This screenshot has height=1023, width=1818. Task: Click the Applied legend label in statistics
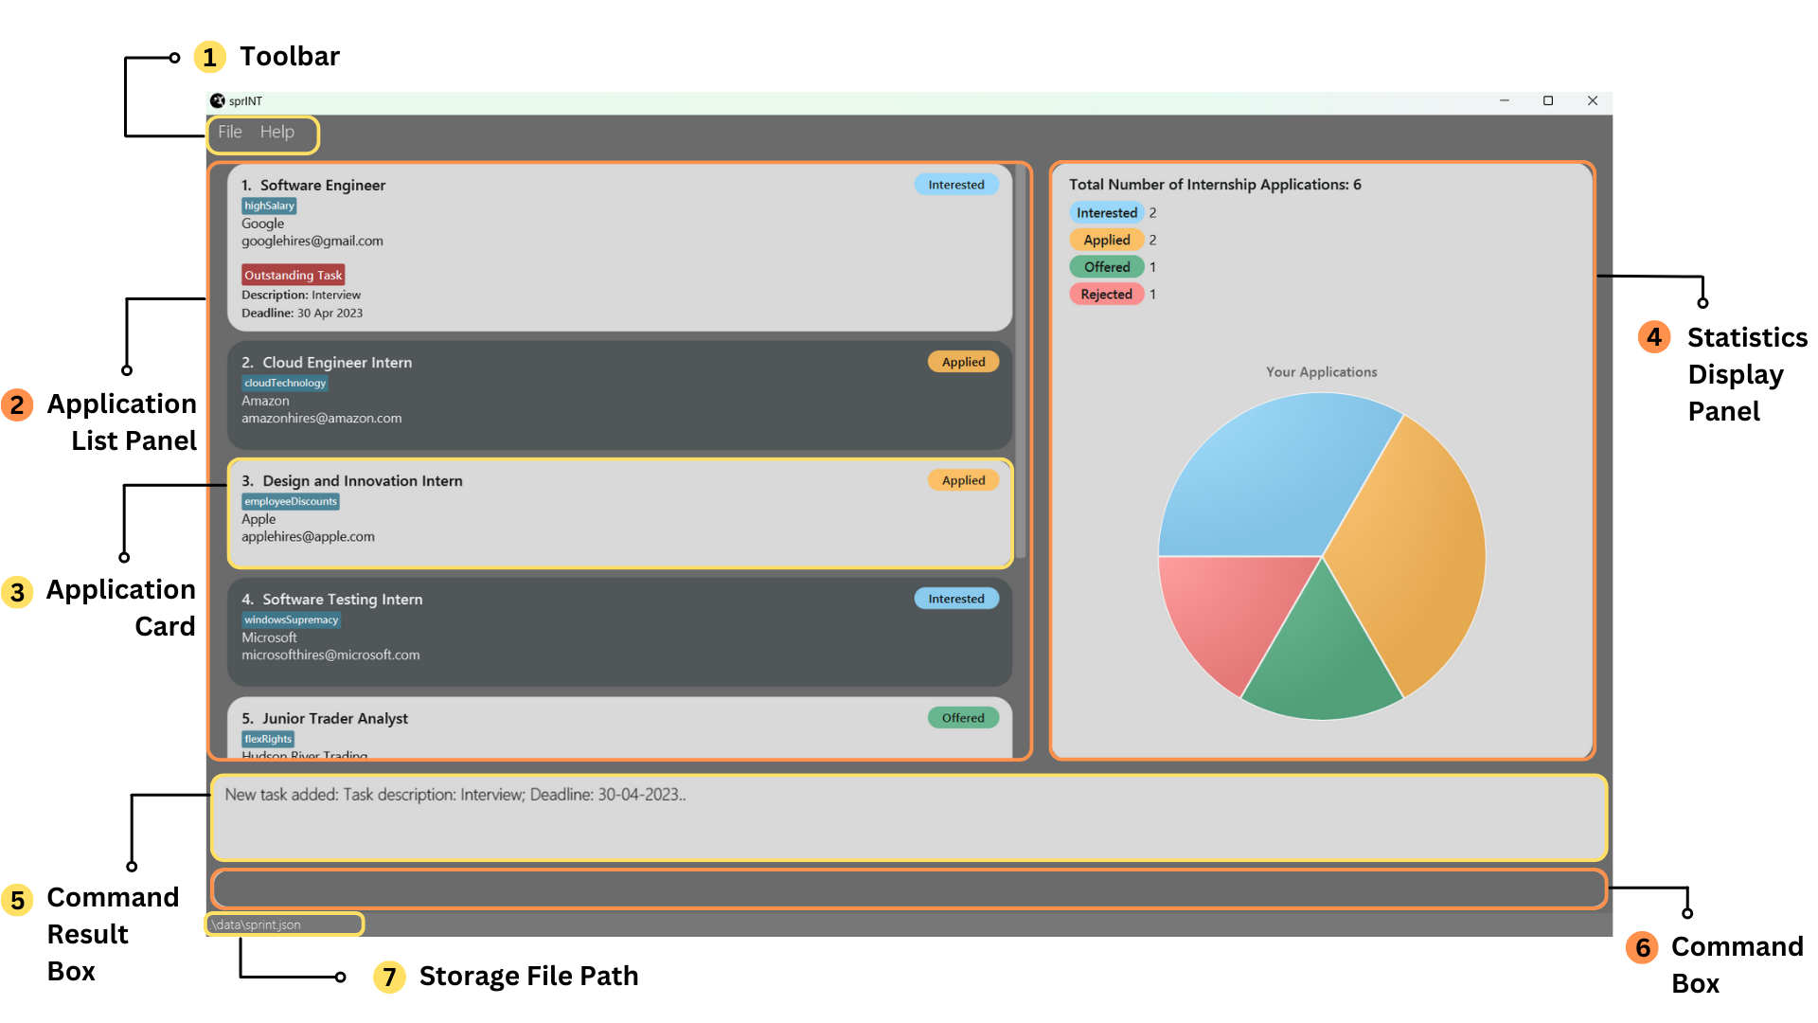click(1107, 240)
